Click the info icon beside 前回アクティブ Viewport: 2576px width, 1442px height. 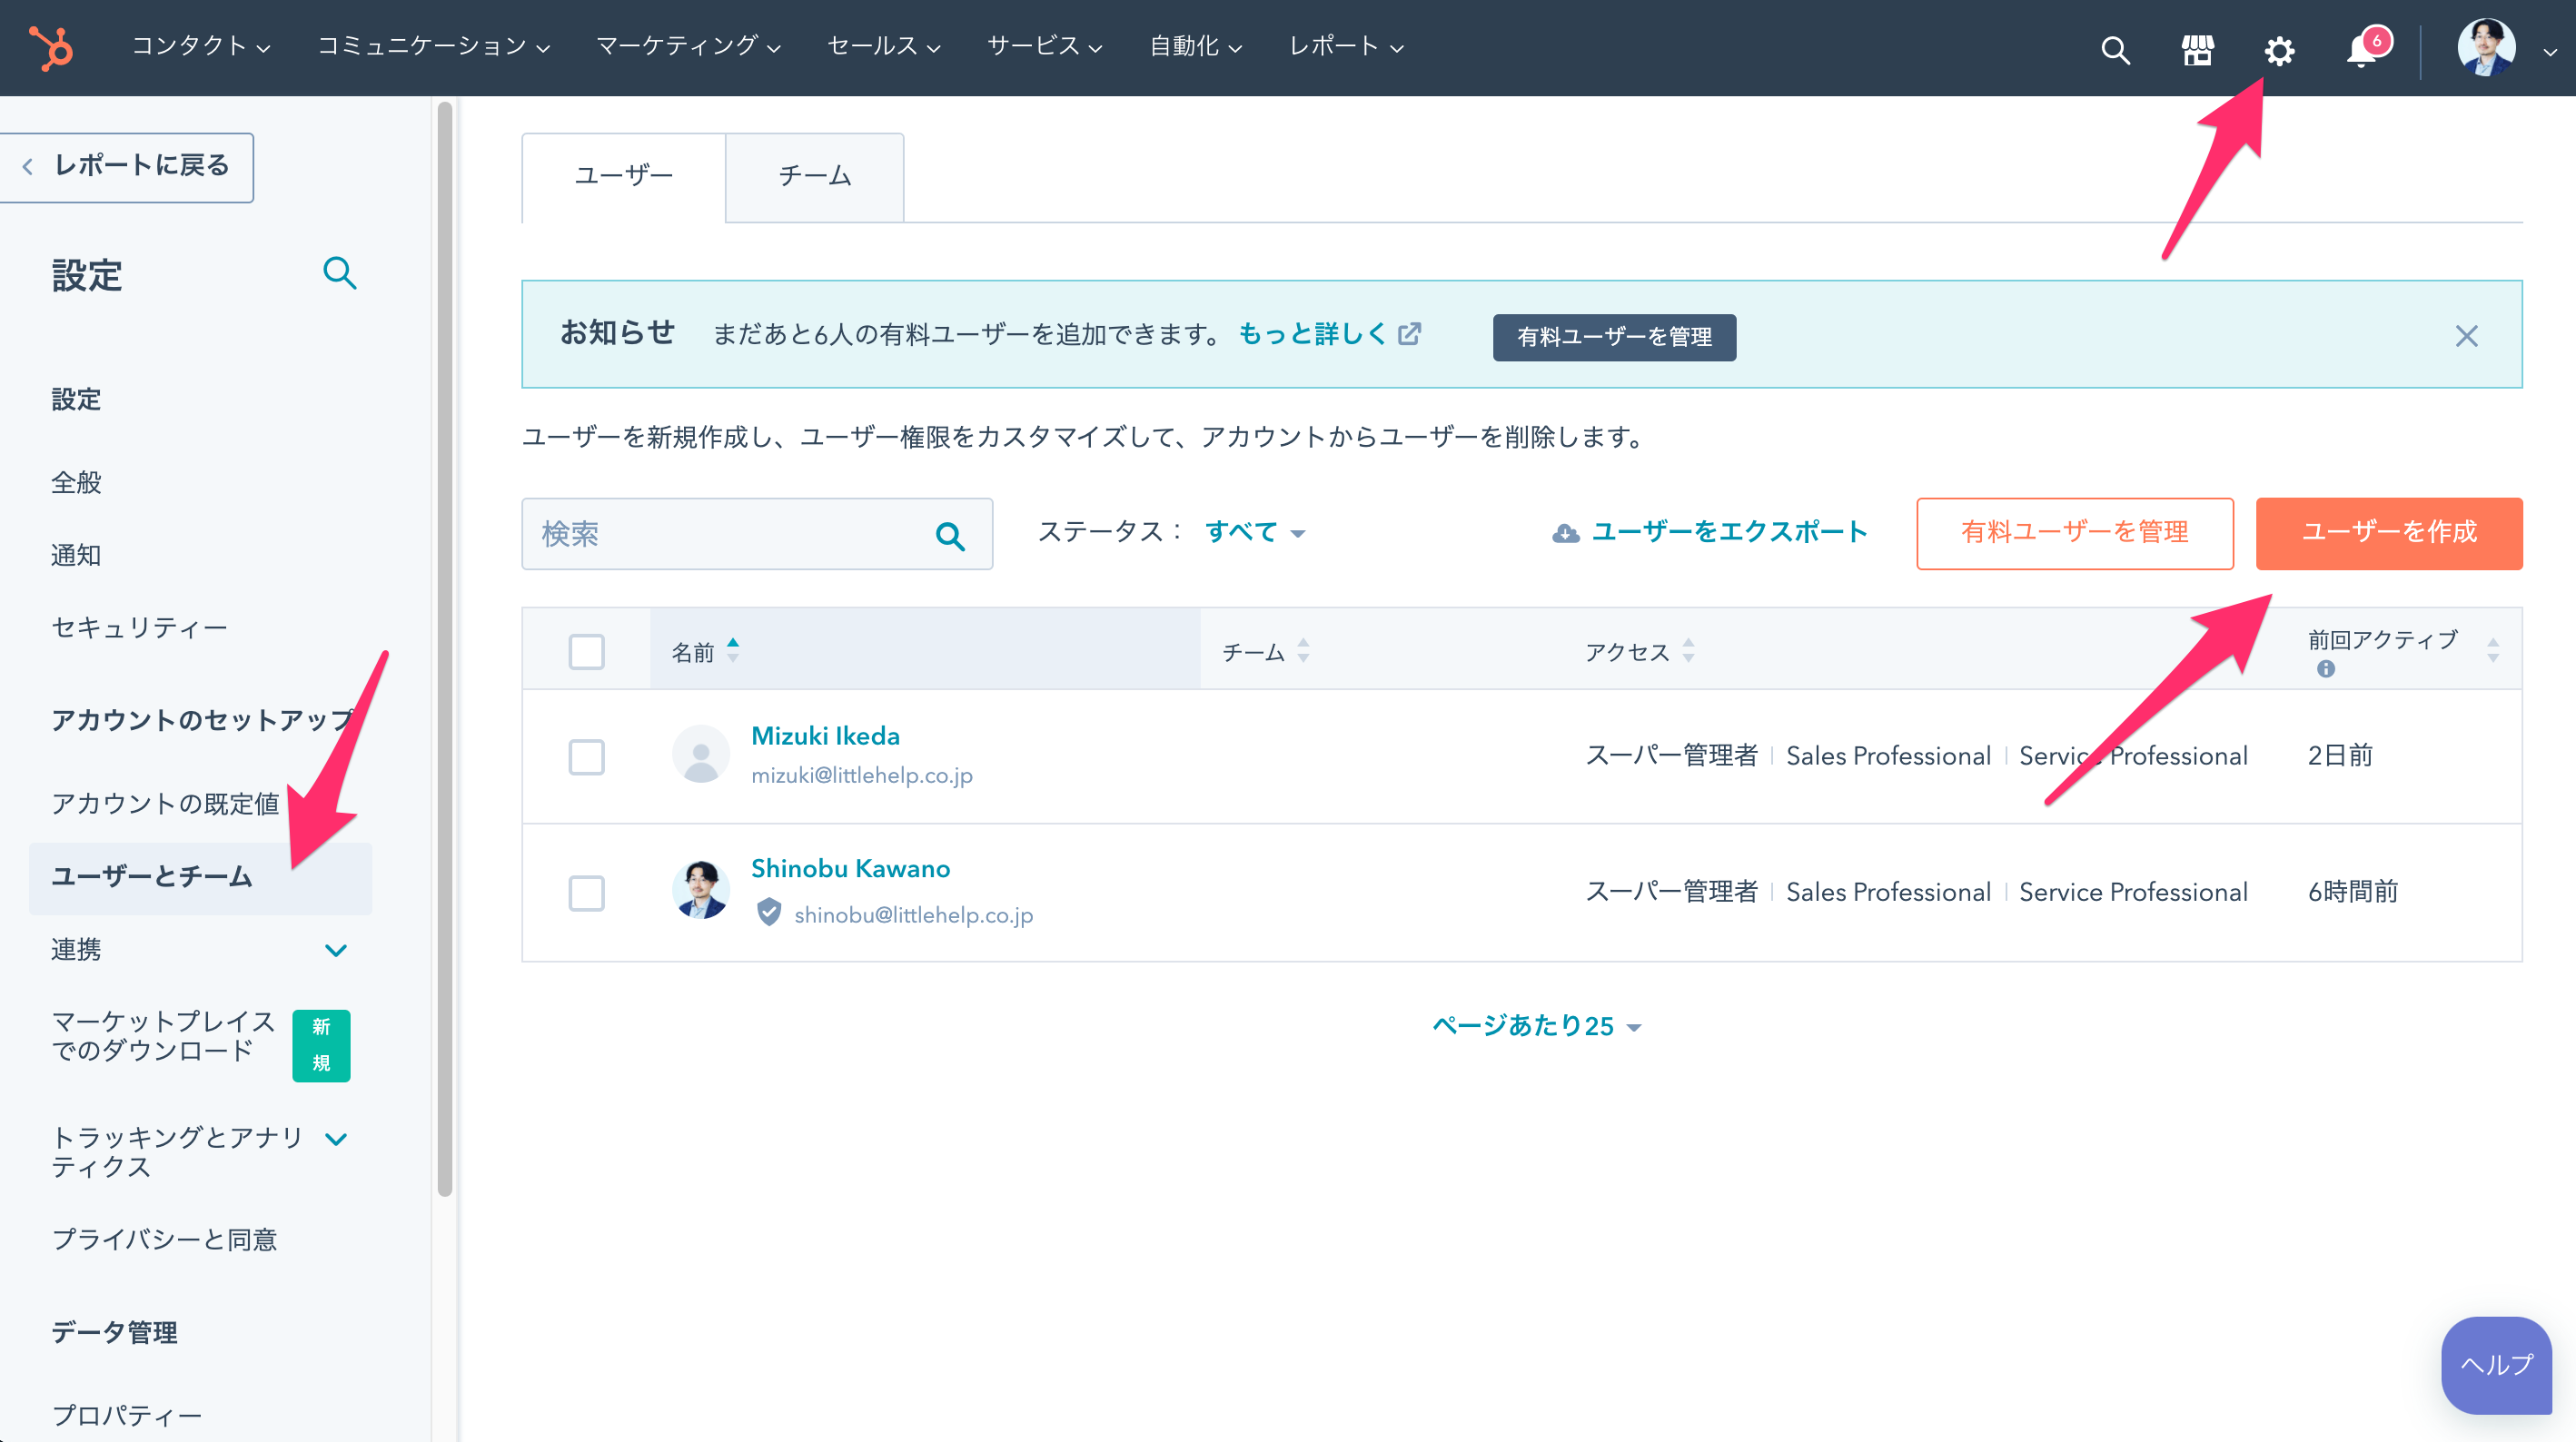click(2326, 669)
